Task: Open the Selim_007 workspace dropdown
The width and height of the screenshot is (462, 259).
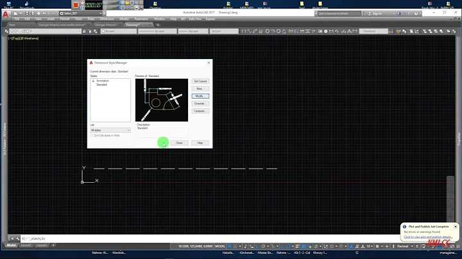Action: [81, 13]
